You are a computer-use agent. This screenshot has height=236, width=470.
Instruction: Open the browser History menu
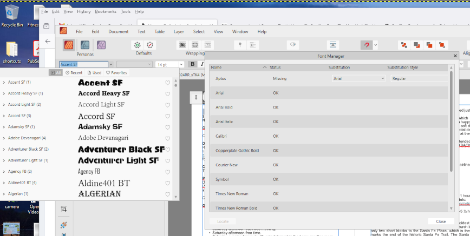point(83,11)
